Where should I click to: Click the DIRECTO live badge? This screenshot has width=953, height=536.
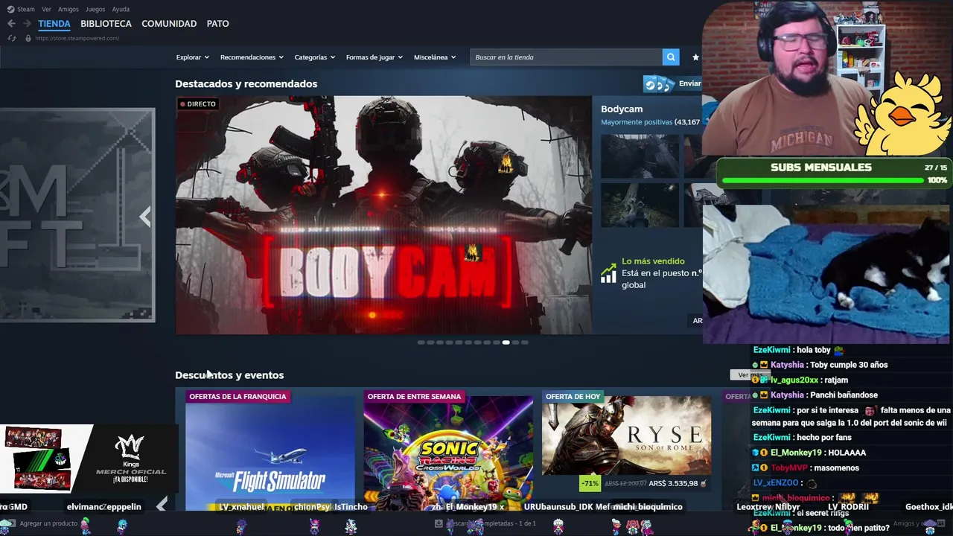(198, 104)
